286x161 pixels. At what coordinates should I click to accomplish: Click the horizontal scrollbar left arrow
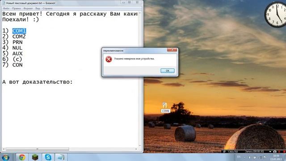click(x=4, y=149)
